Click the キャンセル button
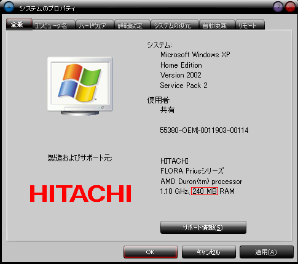 (209, 252)
